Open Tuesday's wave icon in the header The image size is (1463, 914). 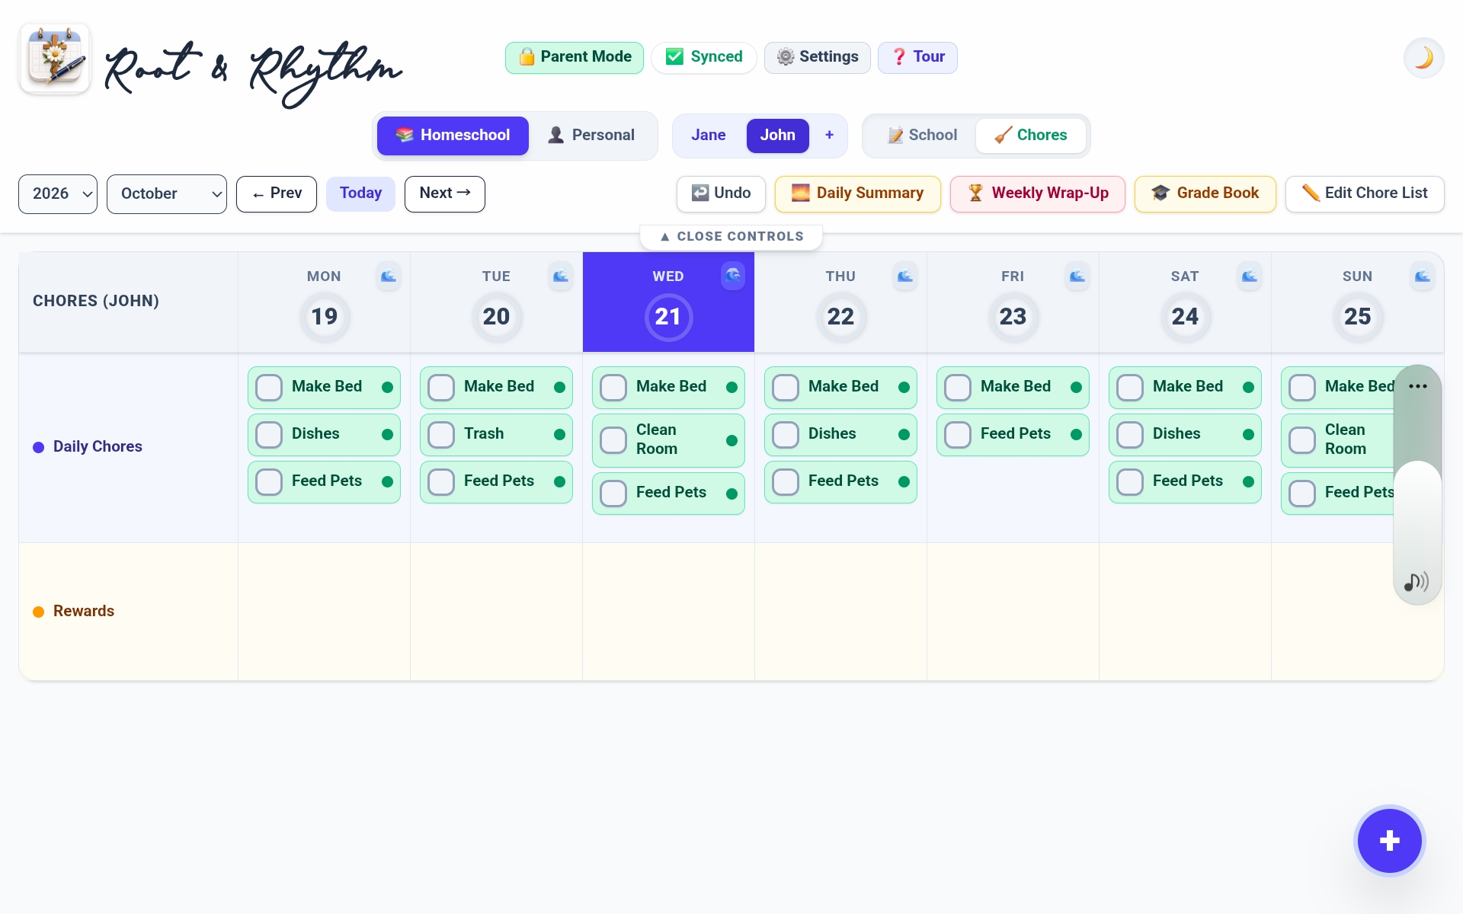tap(561, 276)
